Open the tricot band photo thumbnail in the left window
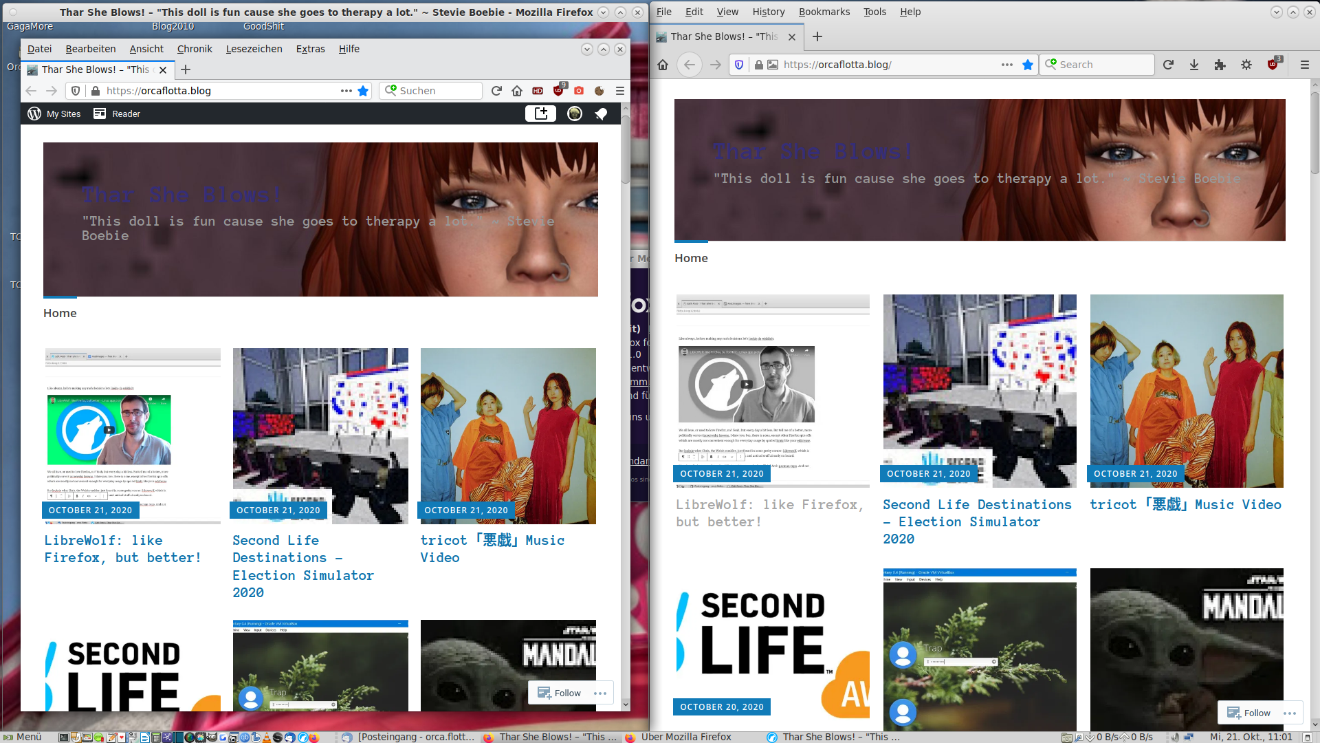Screen dimensions: 1320x743 click(508, 435)
